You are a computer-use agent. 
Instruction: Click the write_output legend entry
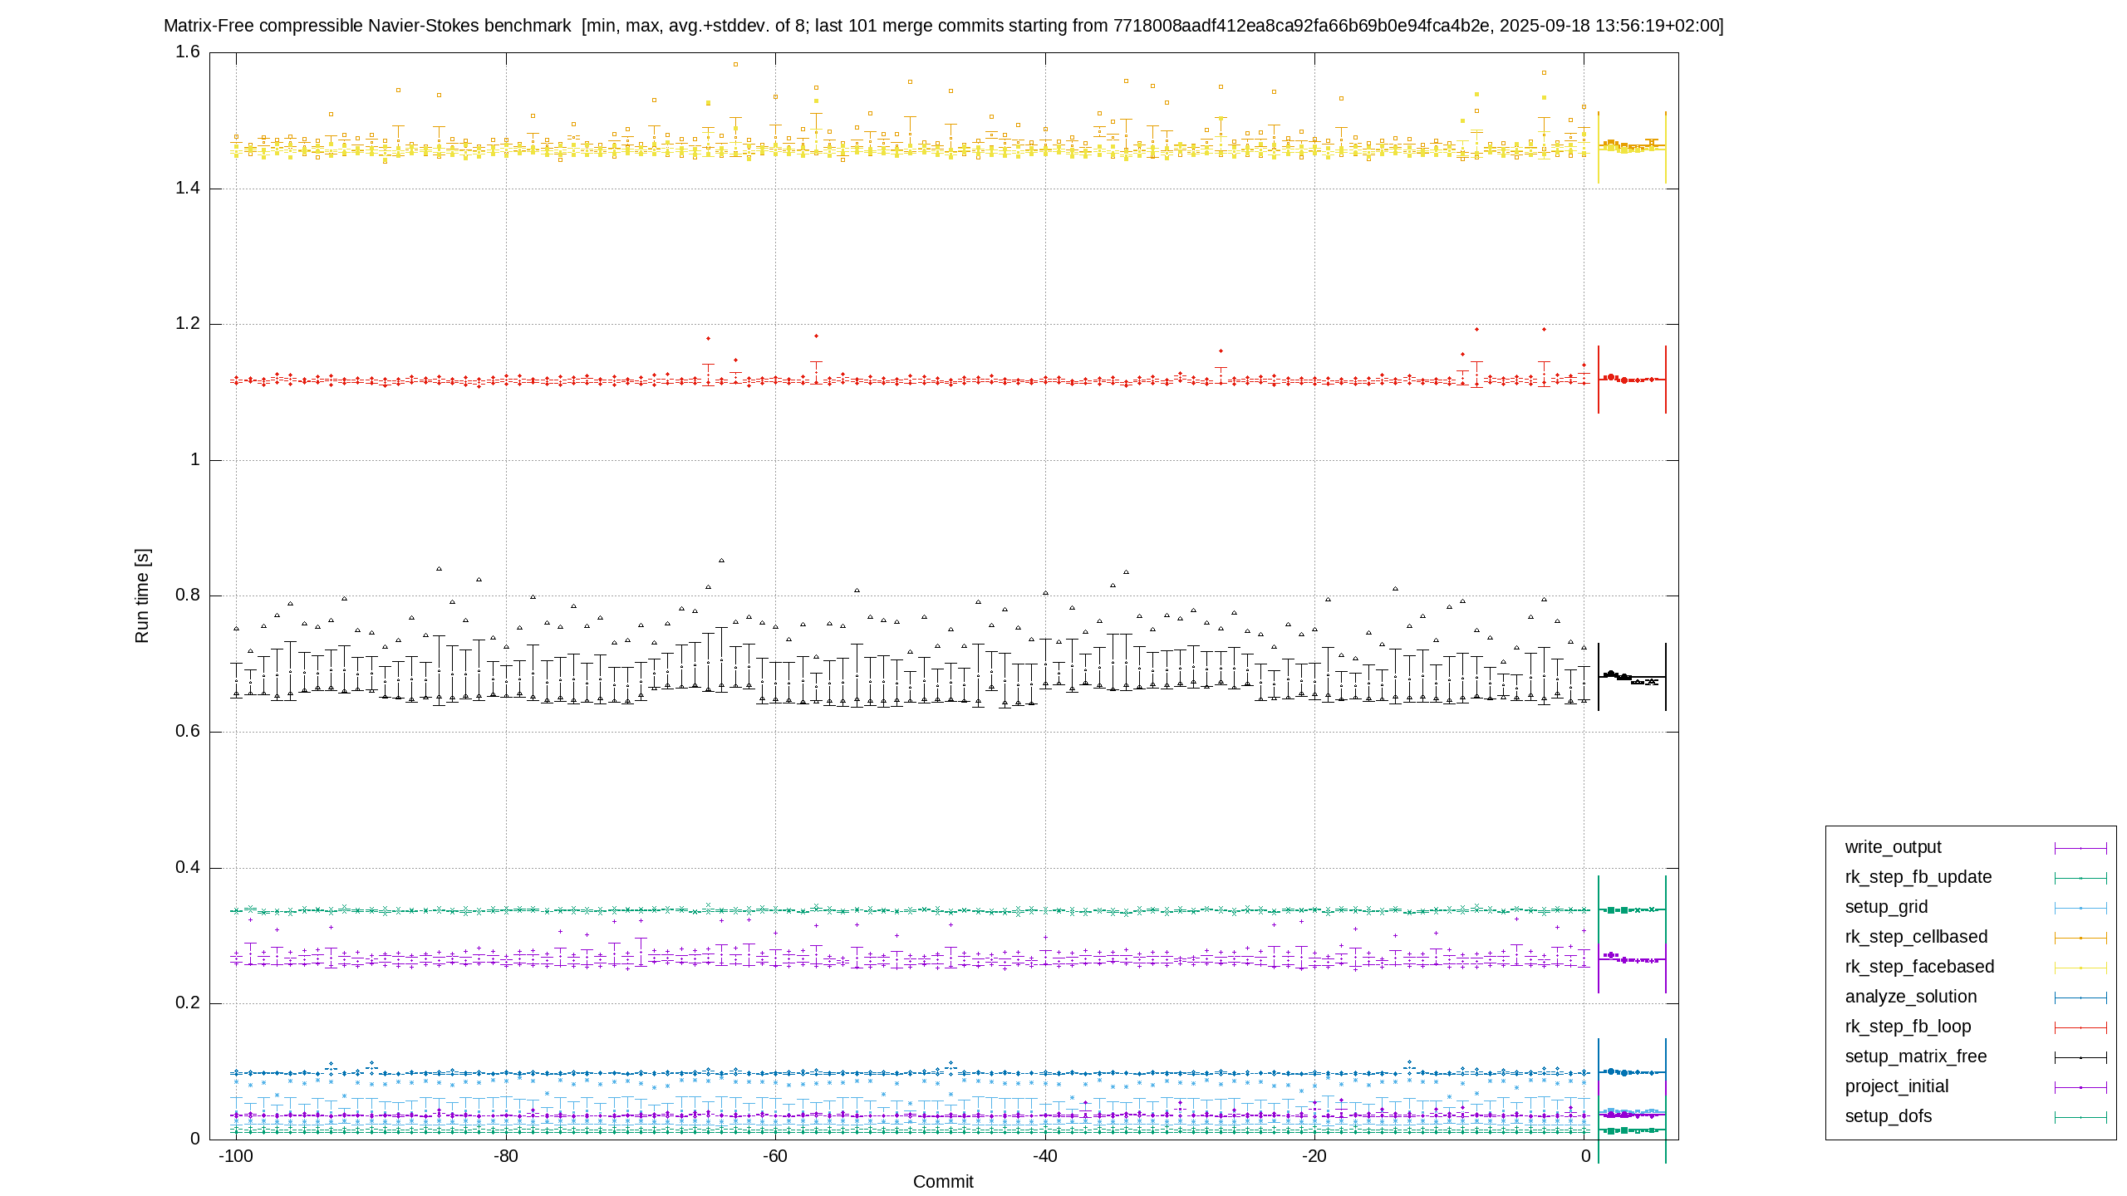tap(1893, 847)
